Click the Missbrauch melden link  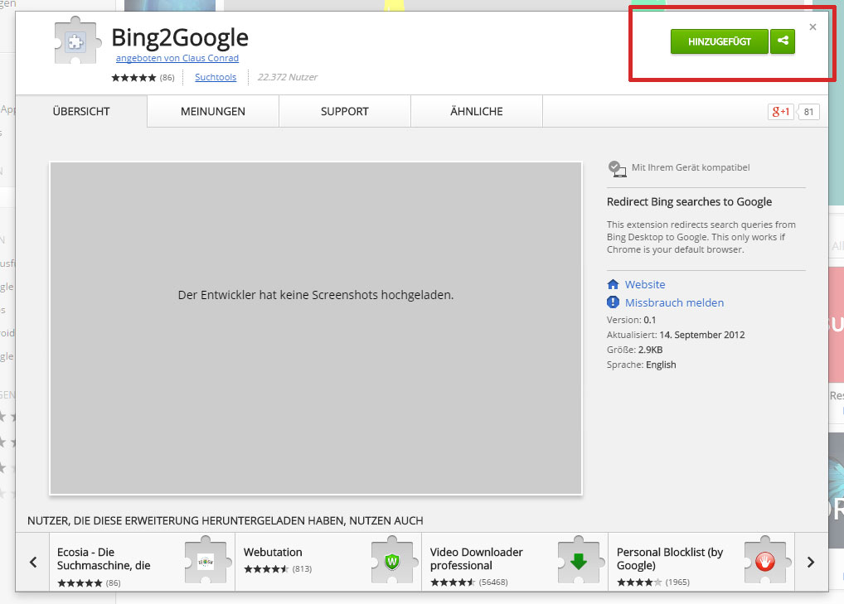pyautogui.click(x=674, y=302)
